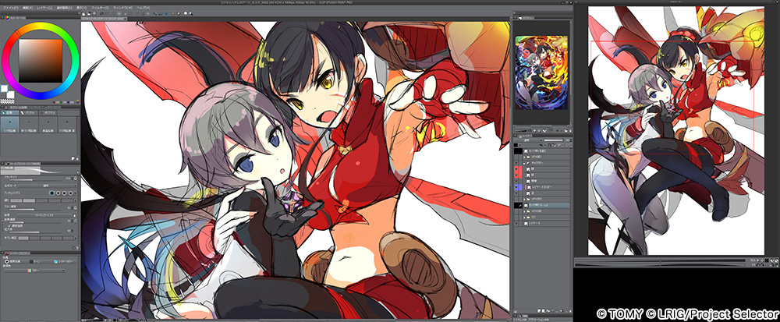The width and height of the screenshot is (780, 322).
Task: Toggle the 濃度強調 checkbox
Action: pyautogui.click(x=9, y=225)
